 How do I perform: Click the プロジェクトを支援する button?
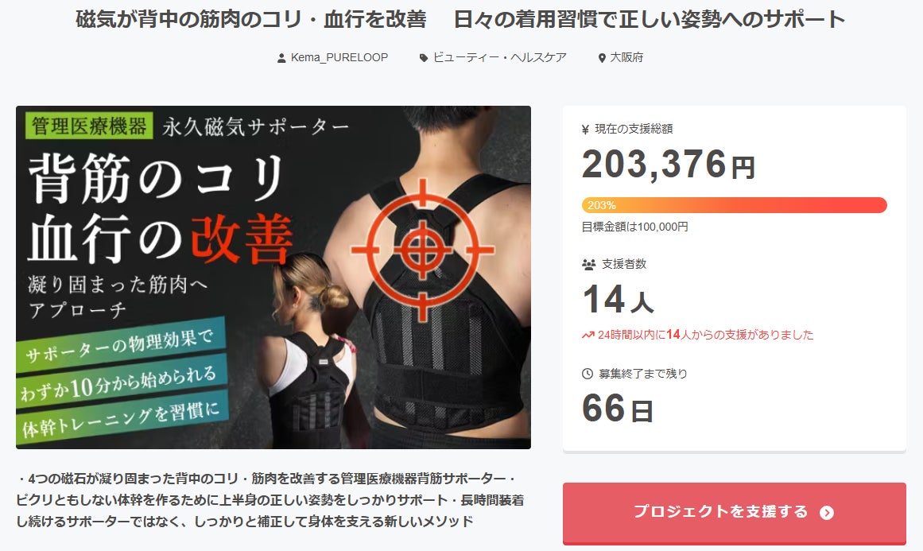[x=734, y=513]
